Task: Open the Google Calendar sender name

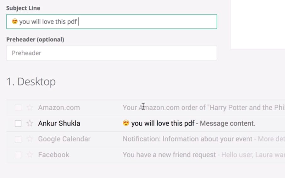Action: (64, 139)
